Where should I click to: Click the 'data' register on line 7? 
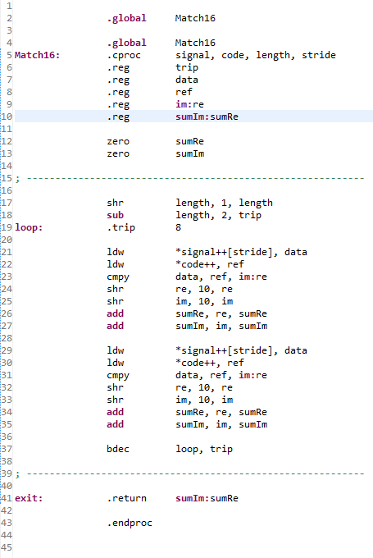pyautogui.click(x=187, y=80)
